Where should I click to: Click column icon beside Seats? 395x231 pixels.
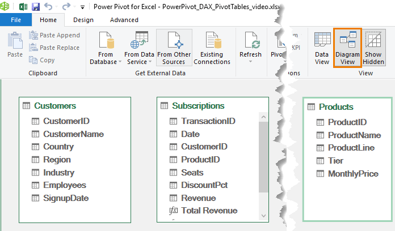[x=173, y=173]
